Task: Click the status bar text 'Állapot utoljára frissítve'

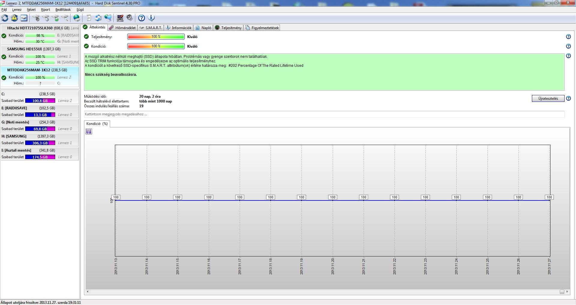Action: (x=41, y=303)
